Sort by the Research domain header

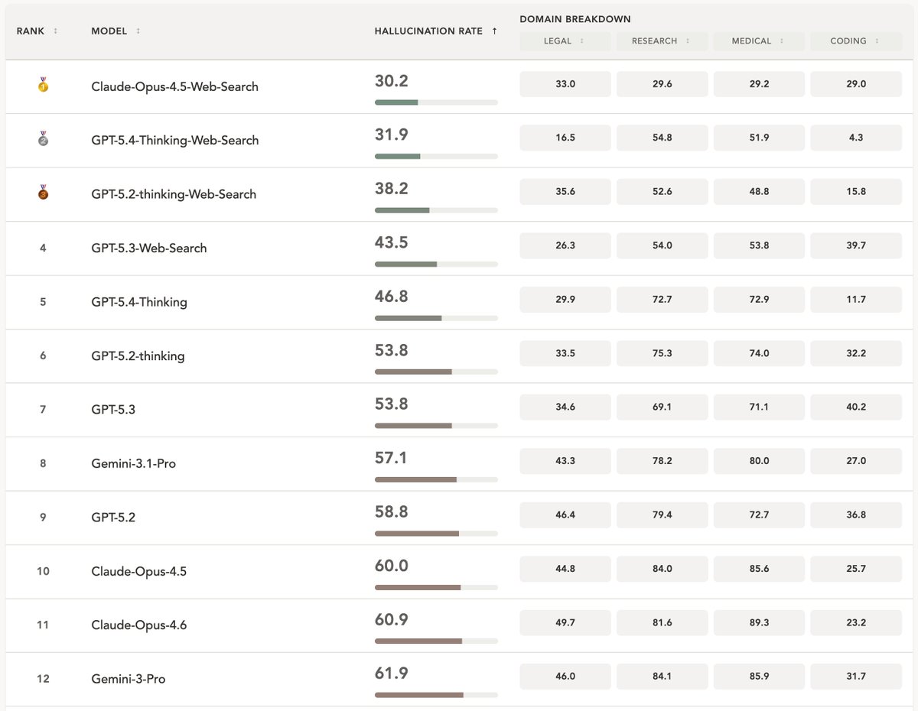(x=662, y=41)
